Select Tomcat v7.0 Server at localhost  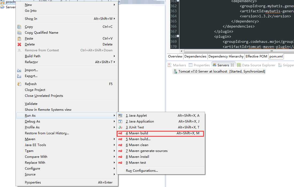tap(219, 71)
